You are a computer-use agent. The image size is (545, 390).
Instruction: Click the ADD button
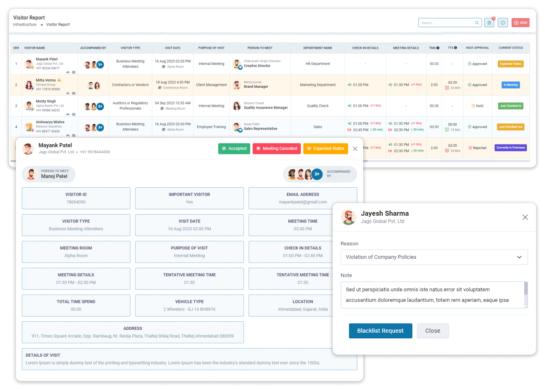(520, 22)
